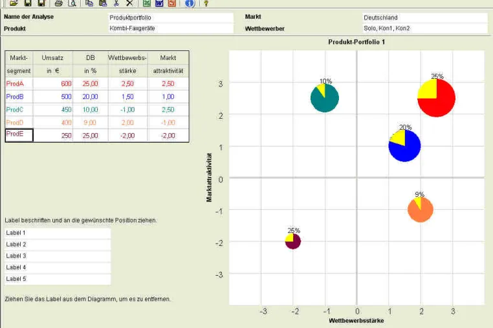This screenshot has width=493, height=328.
Task: Click the open folder toolbar icon
Action: (14, 3)
